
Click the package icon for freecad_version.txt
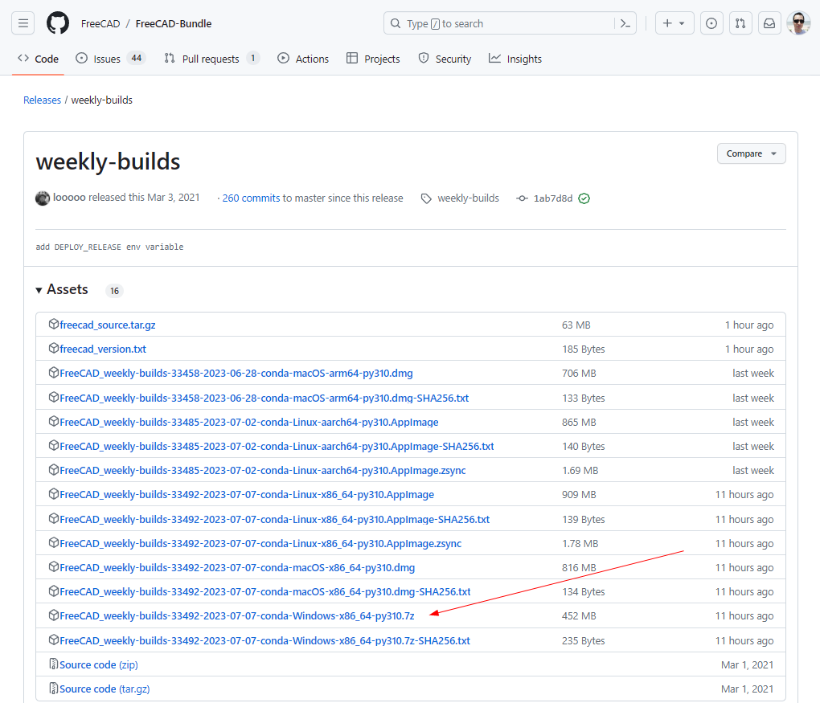pyautogui.click(x=53, y=348)
